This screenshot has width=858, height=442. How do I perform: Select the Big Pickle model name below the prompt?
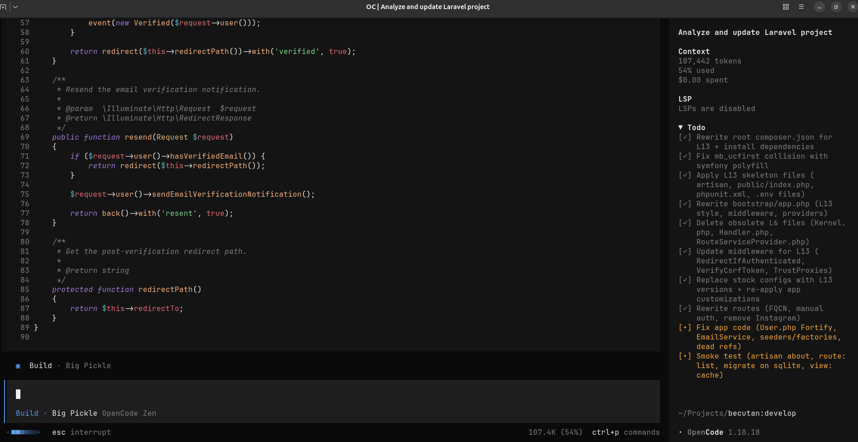(74, 413)
